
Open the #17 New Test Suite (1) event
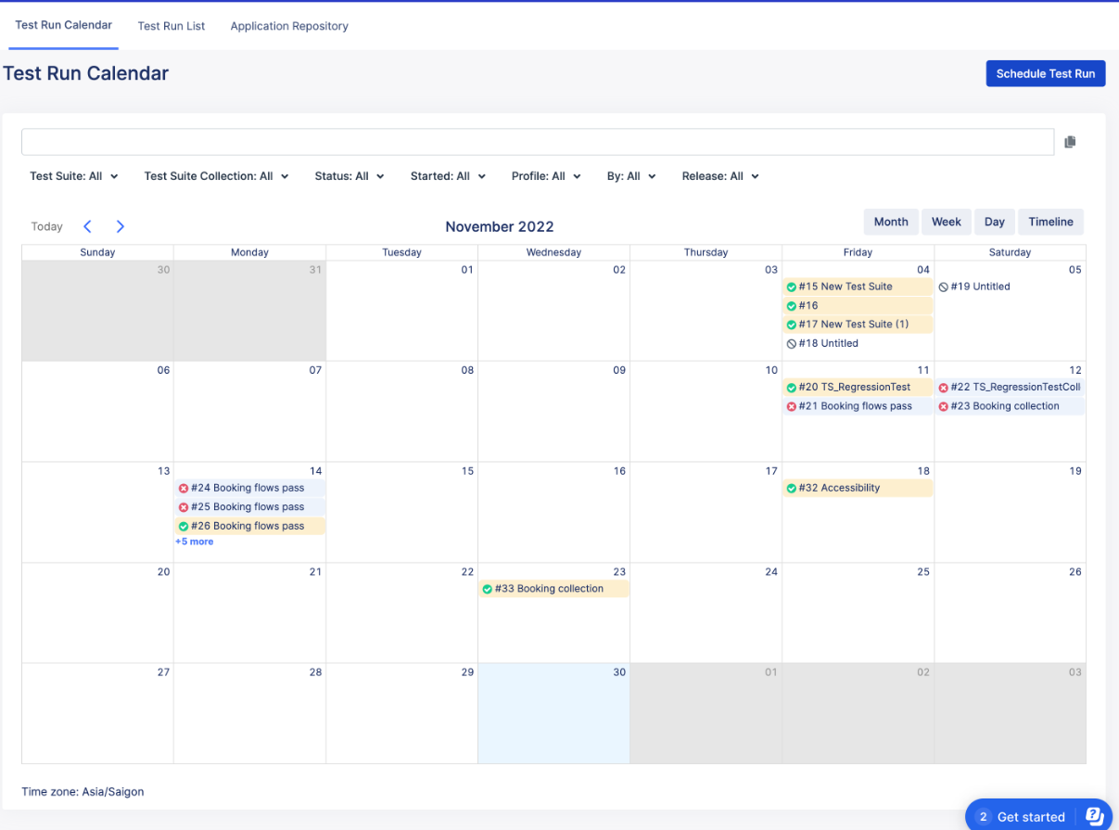click(858, 325)
